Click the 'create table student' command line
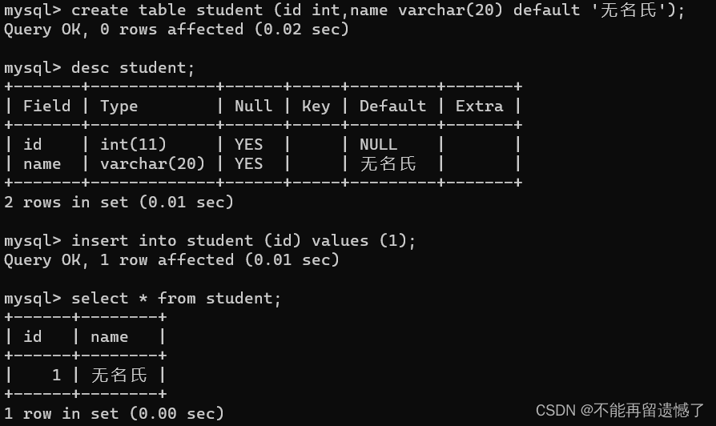Viewport: 716px width, 426px height. coord(344,10)
